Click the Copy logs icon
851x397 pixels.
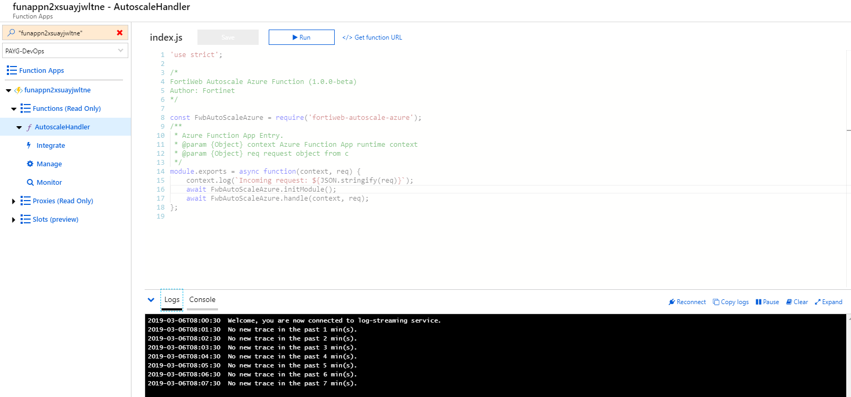(716, 302)
